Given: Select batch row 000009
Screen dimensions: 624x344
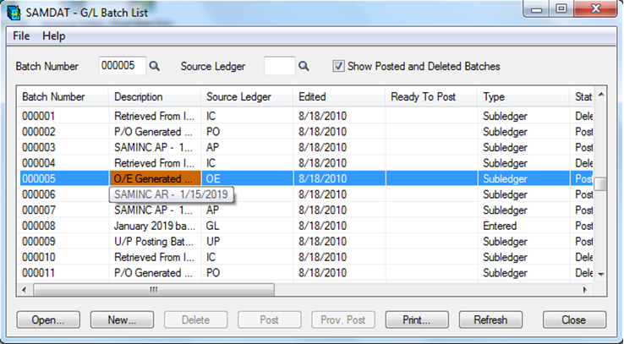Looking at the screenshot, I should pos(305,242).
